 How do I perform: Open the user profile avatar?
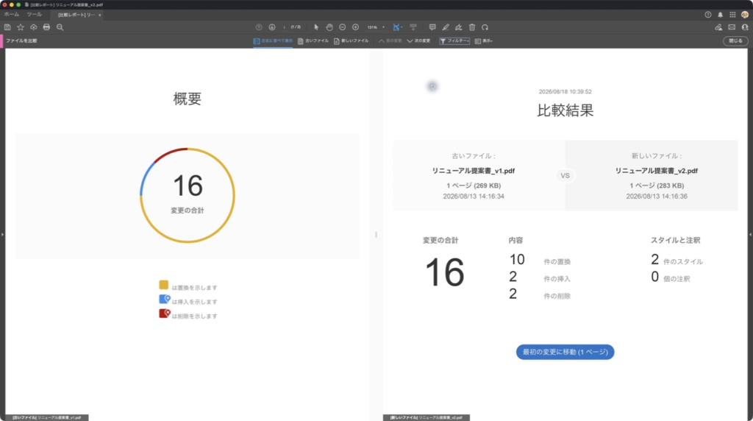(x=745, y=15)
